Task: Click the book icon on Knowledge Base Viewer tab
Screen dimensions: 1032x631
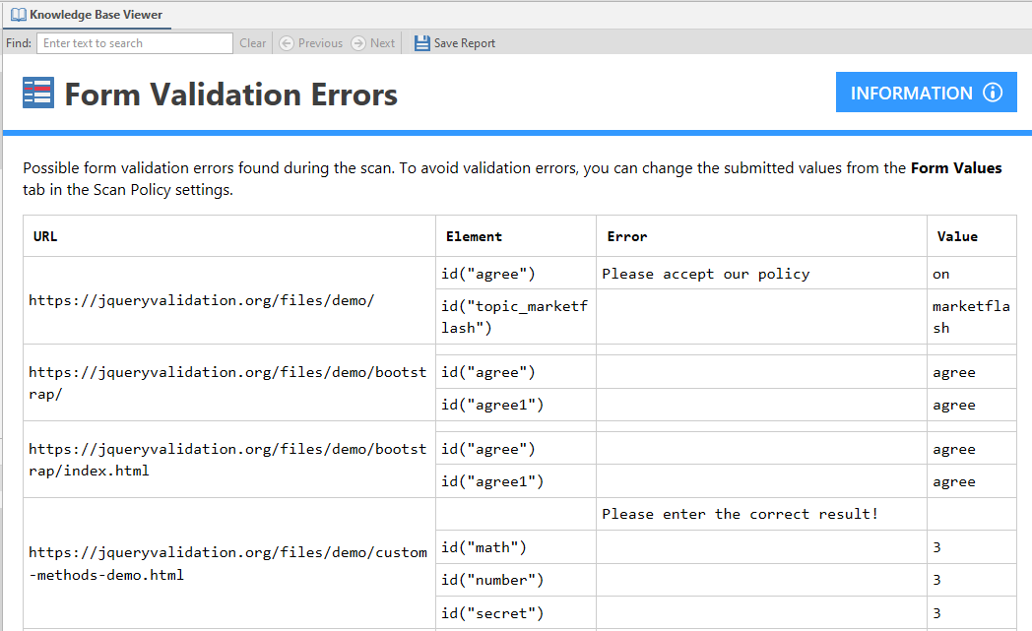Action: (x=20, y=15)
